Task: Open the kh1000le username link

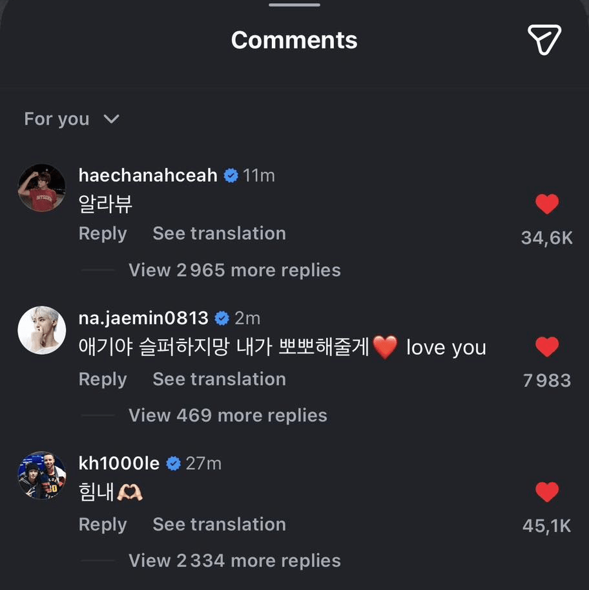Action: (x=119, y=463)
